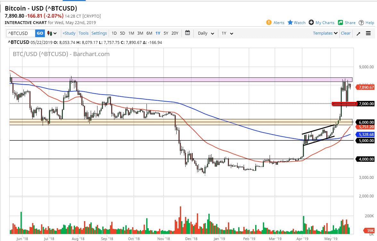Viewport: 377px width, 241px height.
Task: Open My Charts via its icon
Action: click(310, 22)
